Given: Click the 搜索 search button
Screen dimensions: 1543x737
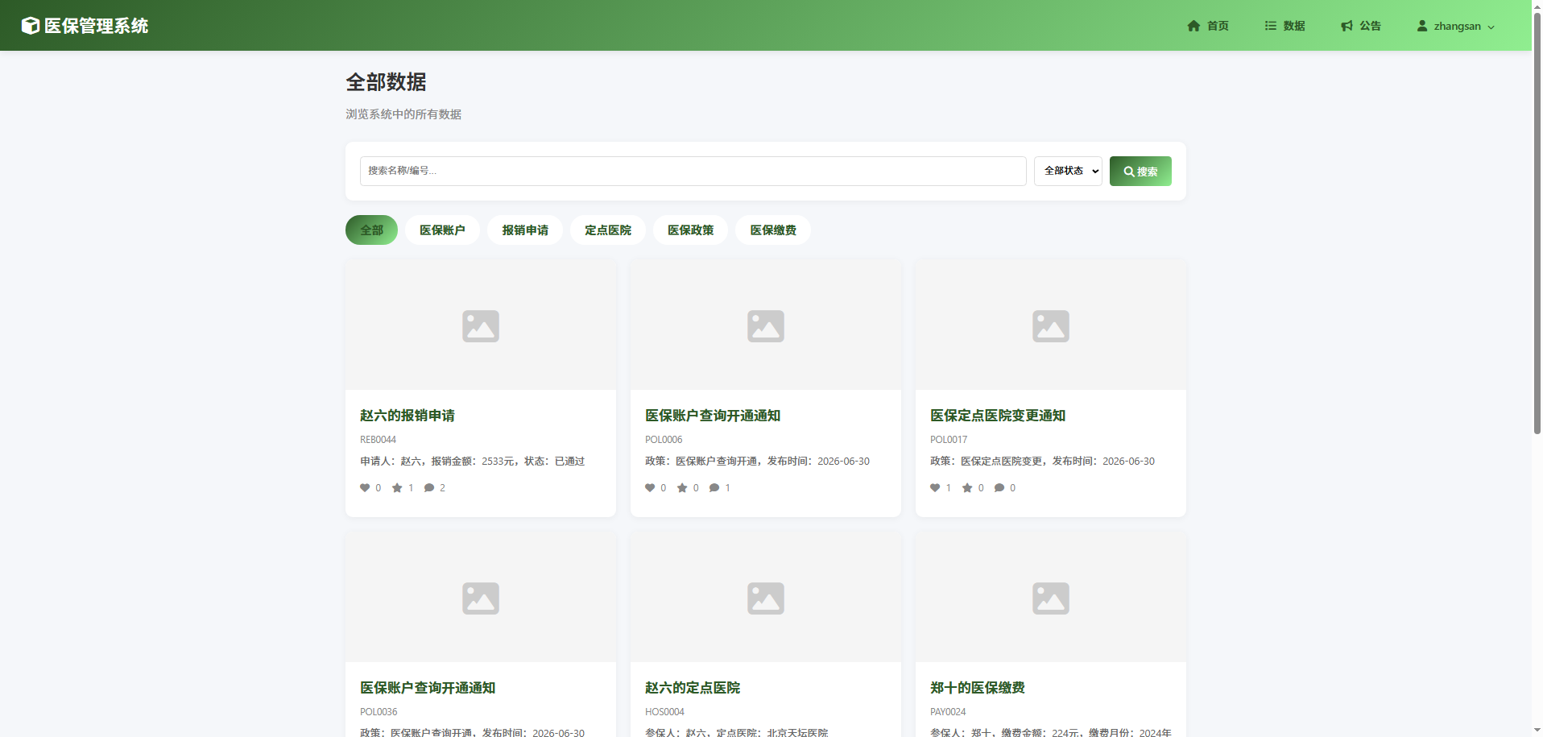Looking at the screenshot, I should tap(1140, 171).
